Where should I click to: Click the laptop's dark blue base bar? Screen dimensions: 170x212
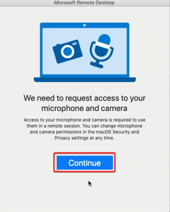click(85, 80)
